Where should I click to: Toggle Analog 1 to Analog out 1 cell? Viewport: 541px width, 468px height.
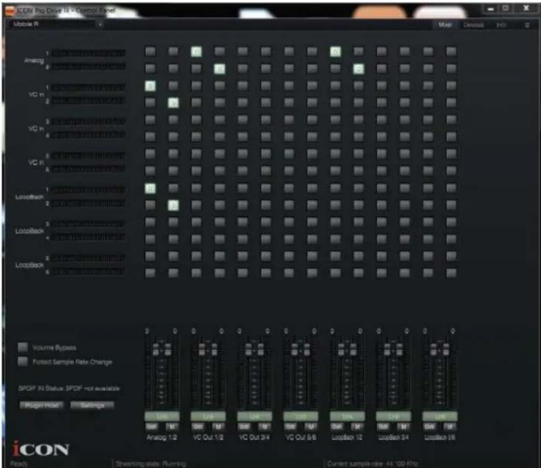[x=150, y=52]
